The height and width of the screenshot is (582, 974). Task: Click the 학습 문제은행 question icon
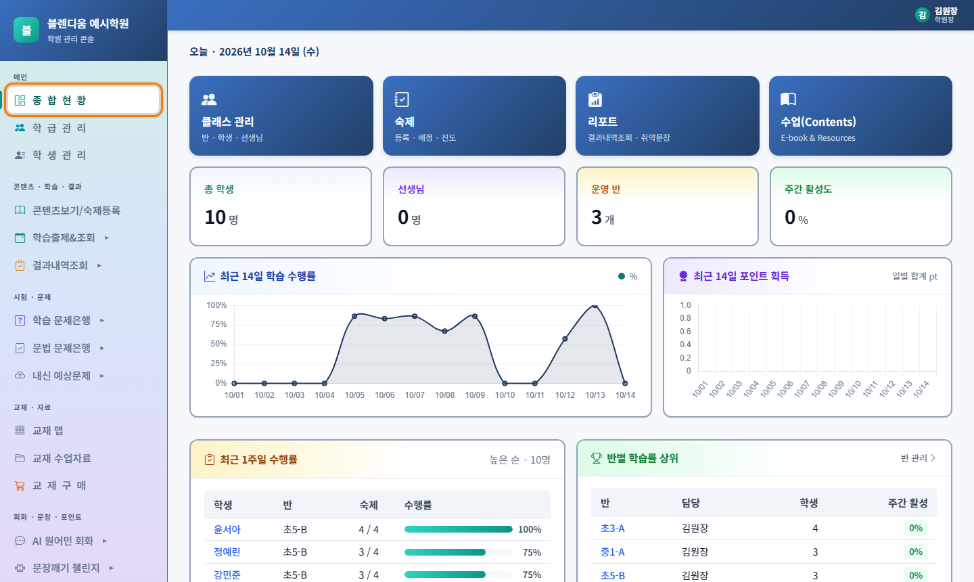pyautogui.click(x=20, y=320)
